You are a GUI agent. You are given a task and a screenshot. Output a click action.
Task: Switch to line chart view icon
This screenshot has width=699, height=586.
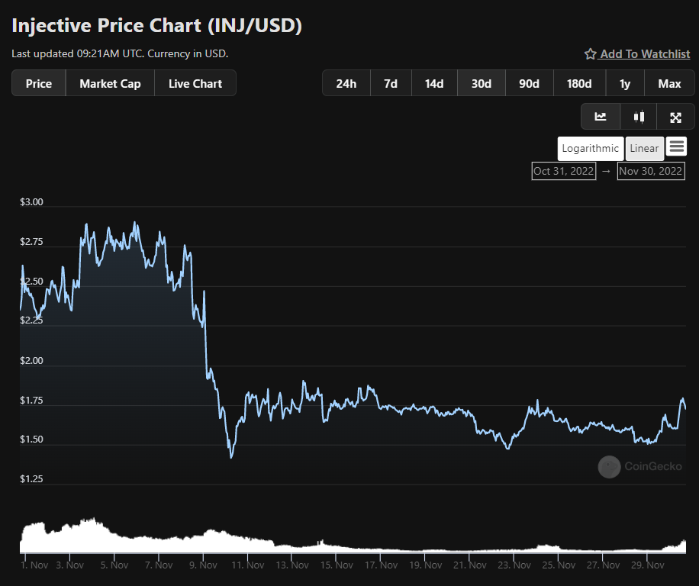coord(601,117)
